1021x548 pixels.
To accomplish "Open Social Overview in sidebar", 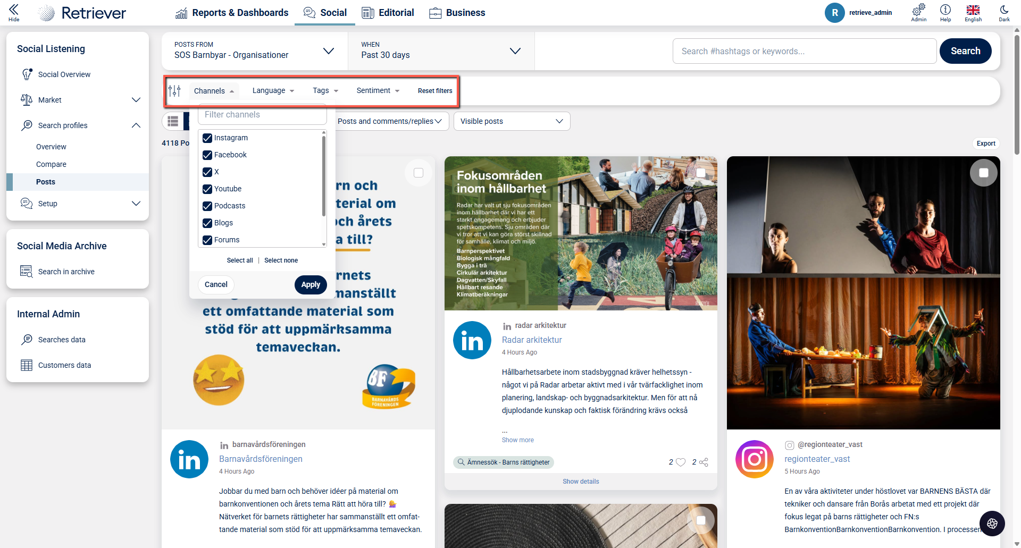I will [x=64, y=74].
